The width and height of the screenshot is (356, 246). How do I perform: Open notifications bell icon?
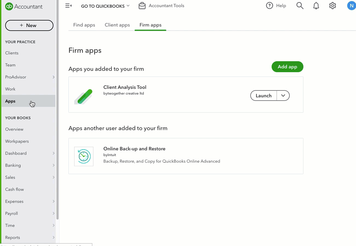316,6
